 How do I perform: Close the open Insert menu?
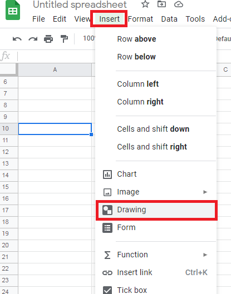click(x=109, y=19)
